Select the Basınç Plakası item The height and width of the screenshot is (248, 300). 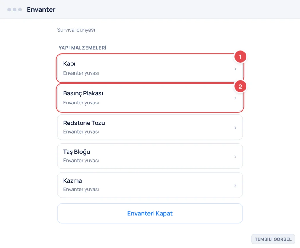pyautogui.click(x=150, y=98)
